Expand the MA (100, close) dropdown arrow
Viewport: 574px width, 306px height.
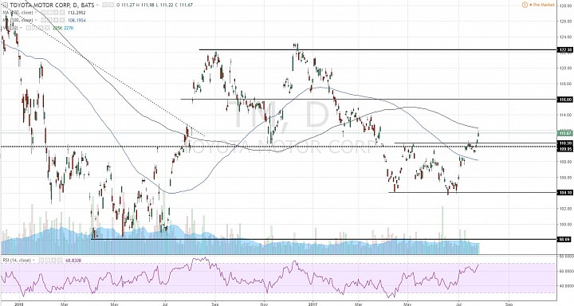pos(36,20)
